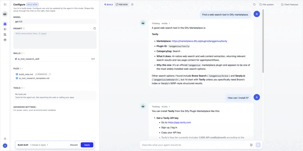
Task: Open the logs document sidebar icon
Action: pos(5,34)
